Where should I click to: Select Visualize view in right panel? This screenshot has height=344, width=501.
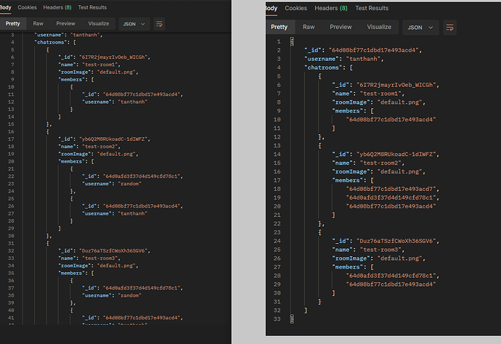(x=379, y=27)
